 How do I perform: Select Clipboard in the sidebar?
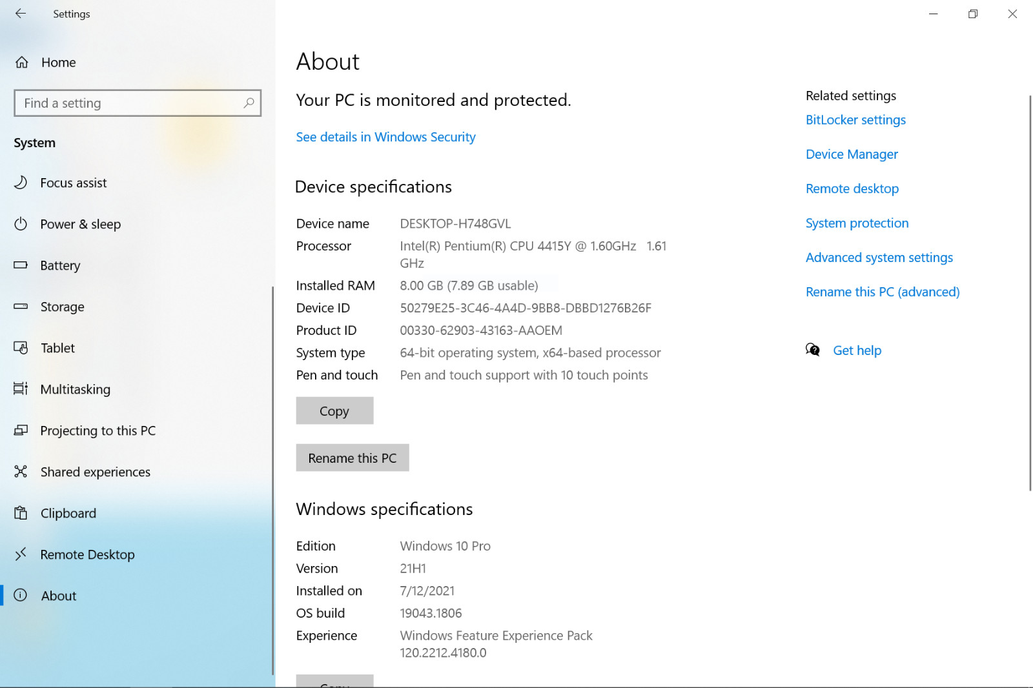tap(137, 513)
